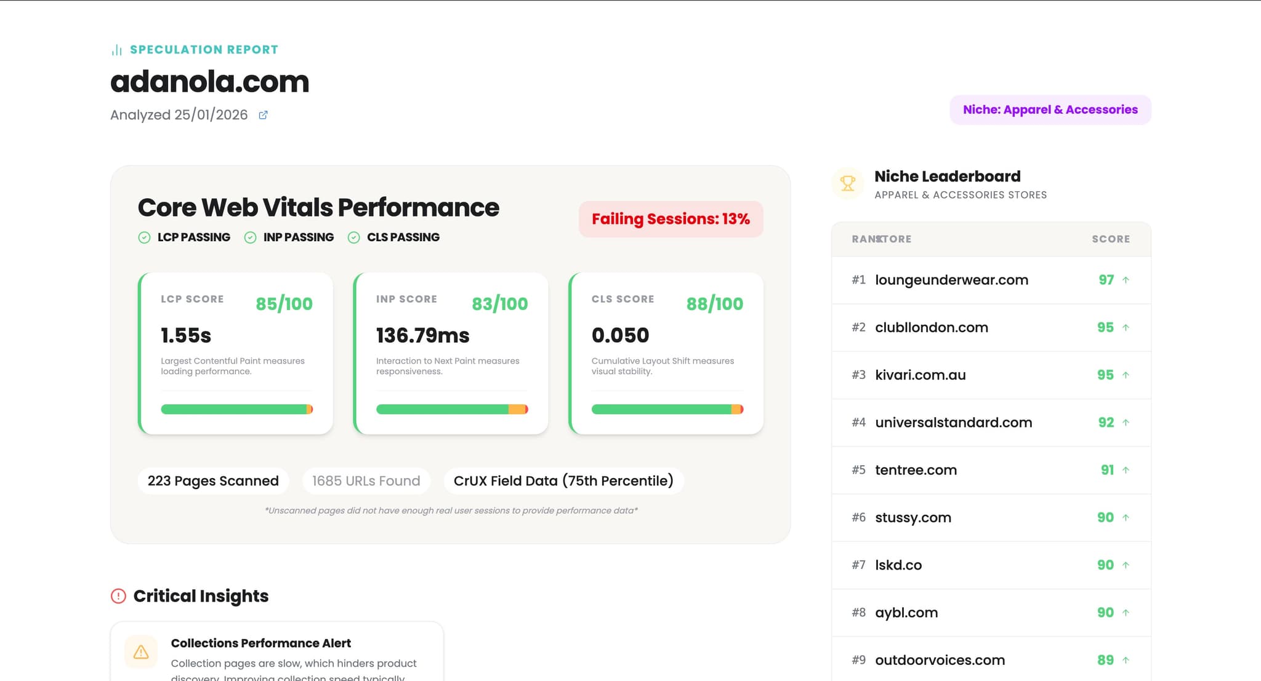Viewport: 1261px width, 681px height.
Task: Open external link icon beside analyzed date
Action: point(263,115)
